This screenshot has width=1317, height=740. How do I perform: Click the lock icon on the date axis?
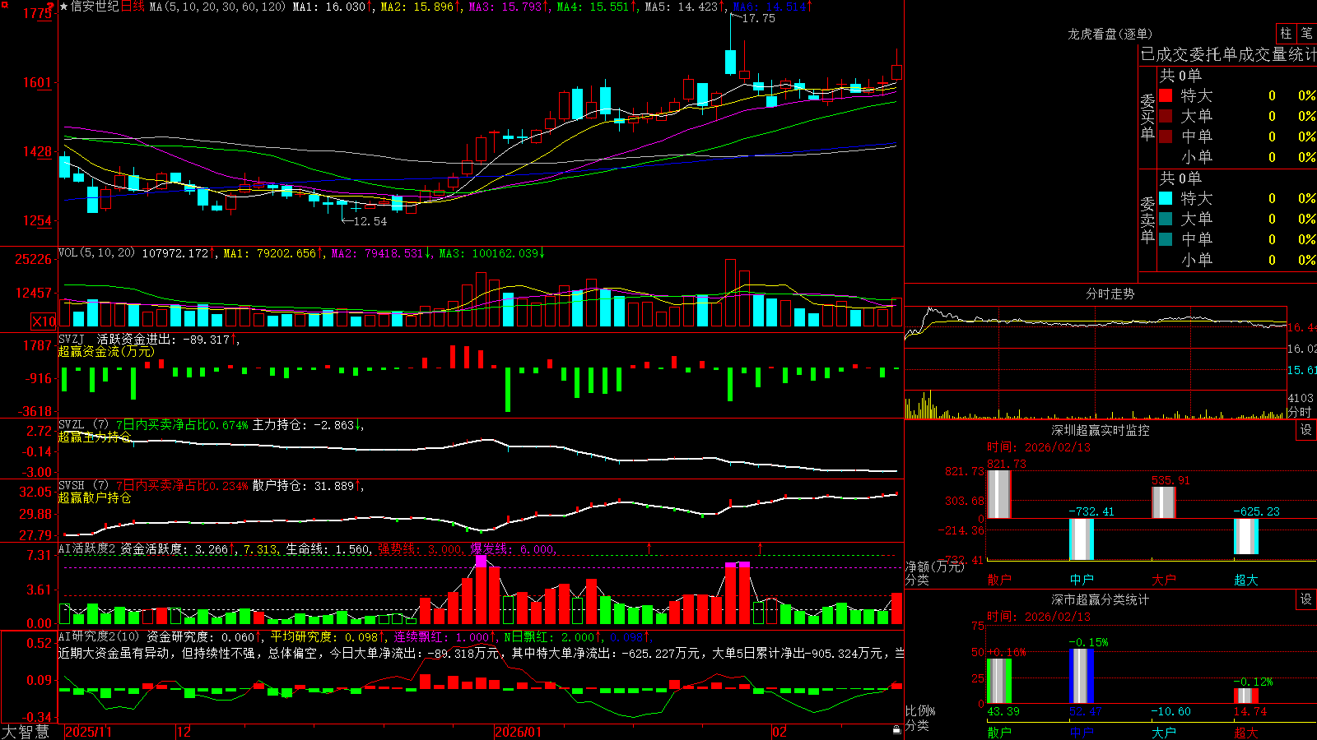click(x=896, y=730)
